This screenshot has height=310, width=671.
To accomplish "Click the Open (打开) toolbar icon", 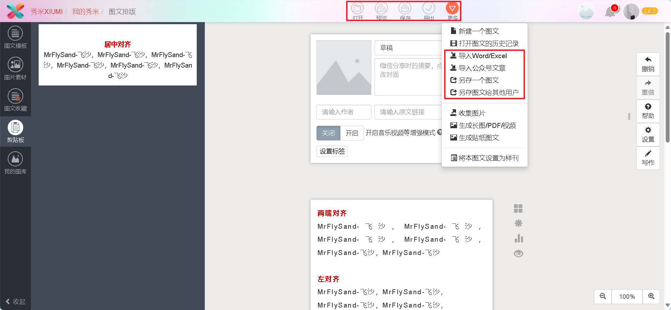I will coord(358,11).
